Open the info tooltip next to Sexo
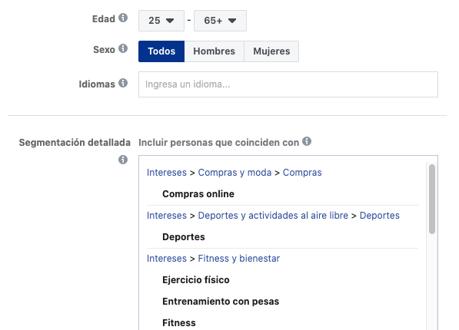Viewport: 459px width, 330px height. [123, 48]
